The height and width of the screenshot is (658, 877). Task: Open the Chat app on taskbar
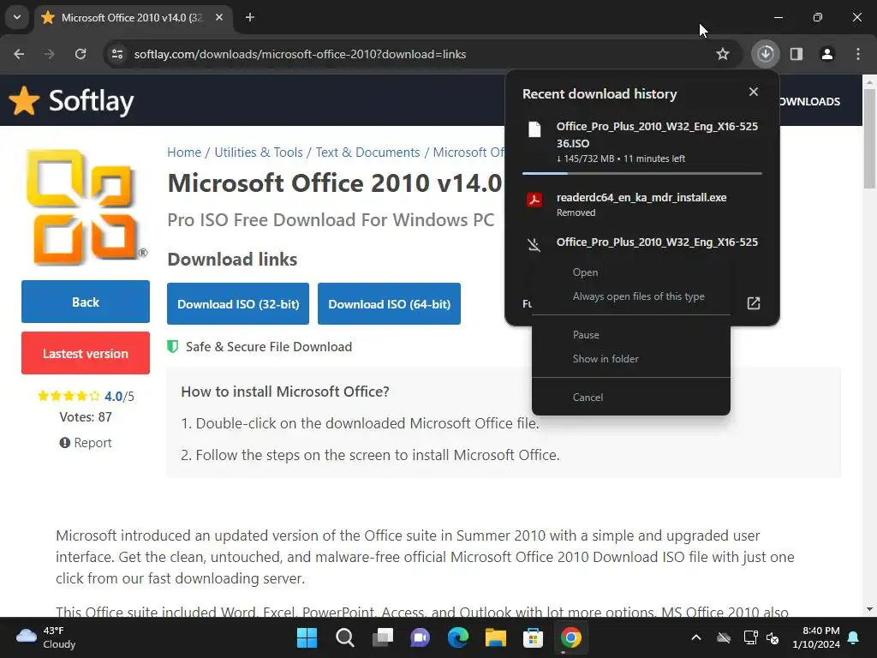[x=420, y=637]
